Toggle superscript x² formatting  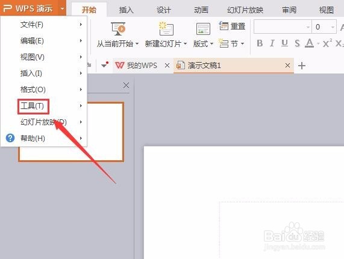327,43
